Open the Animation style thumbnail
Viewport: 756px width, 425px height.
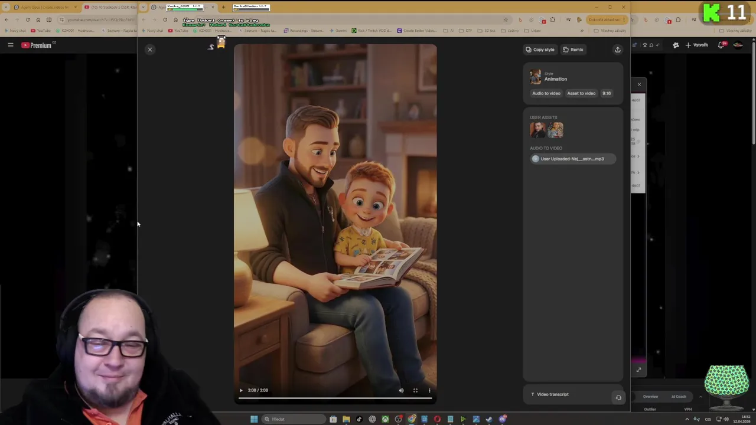[x=535, y=77]
